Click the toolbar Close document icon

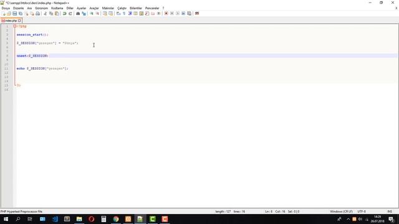pyautogui.click(x=26, y=14)
